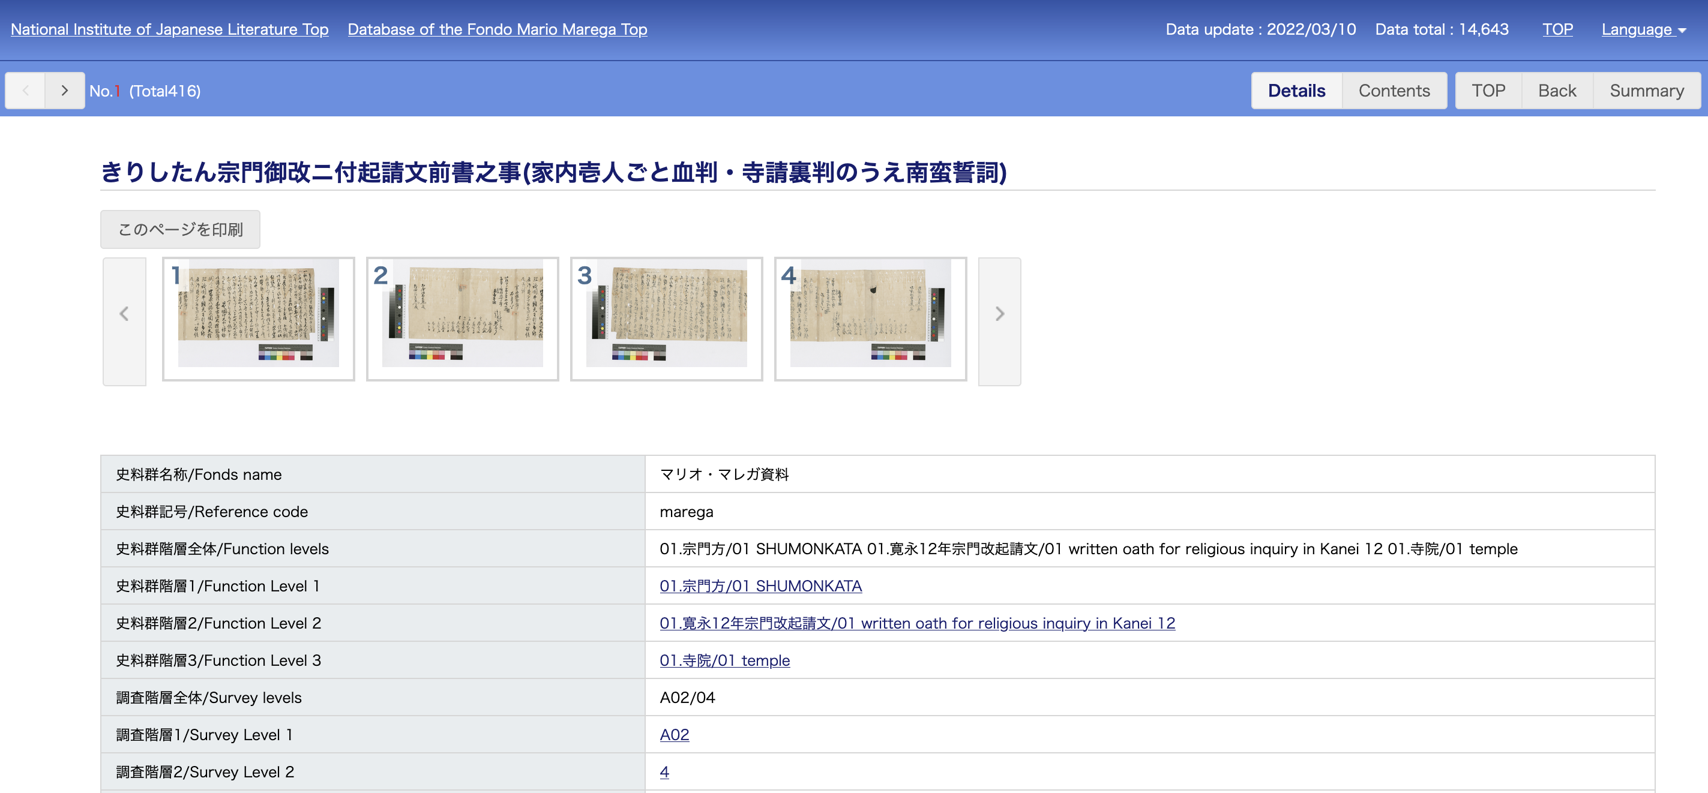
Task: Click the TOP button beside Back
Action: point(1488,91)
